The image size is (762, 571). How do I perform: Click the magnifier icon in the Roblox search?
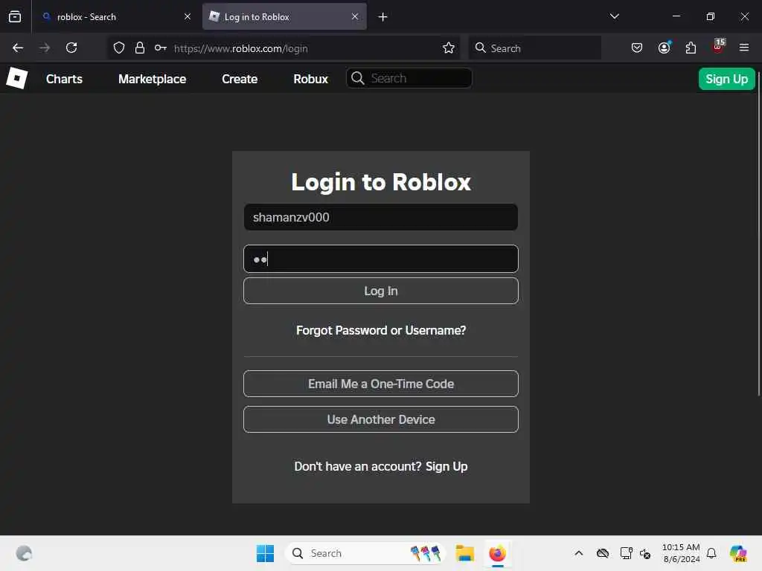click(358, 78)
